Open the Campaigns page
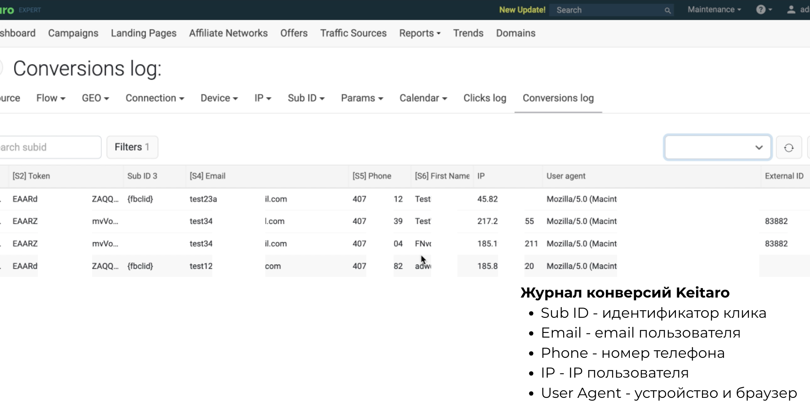810x413 pixels. 73,33
